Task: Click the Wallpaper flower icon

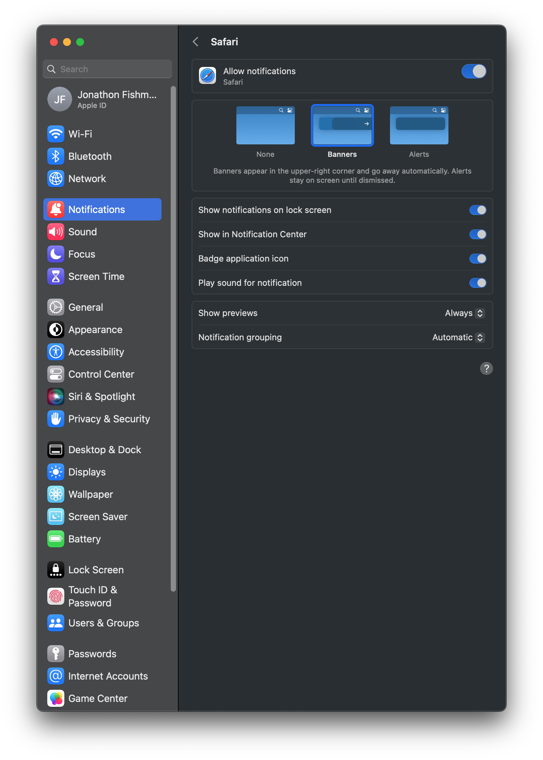Action: tap(55, 495)
